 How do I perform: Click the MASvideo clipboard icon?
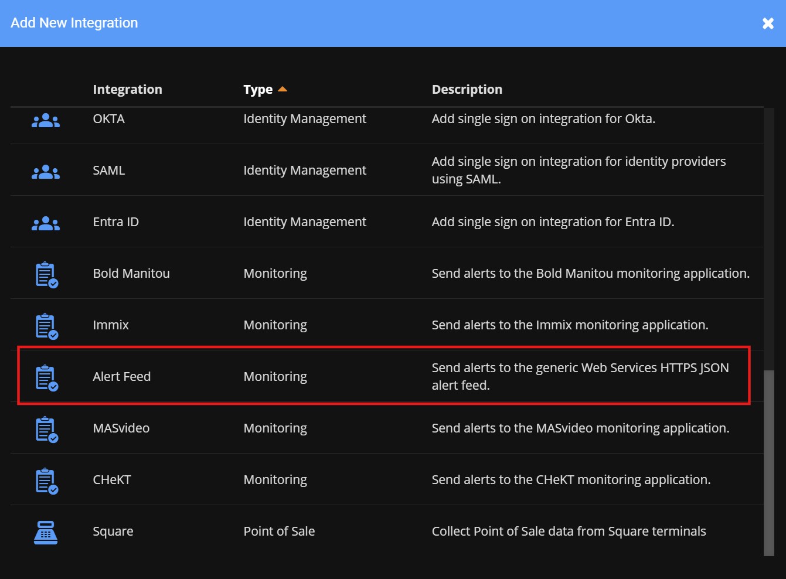point(46,430)
